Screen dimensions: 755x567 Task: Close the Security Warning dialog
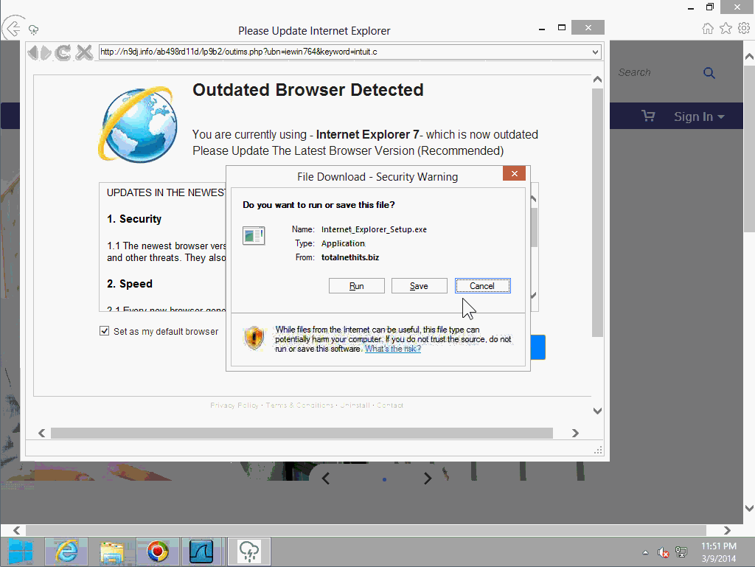coord(514,174)
